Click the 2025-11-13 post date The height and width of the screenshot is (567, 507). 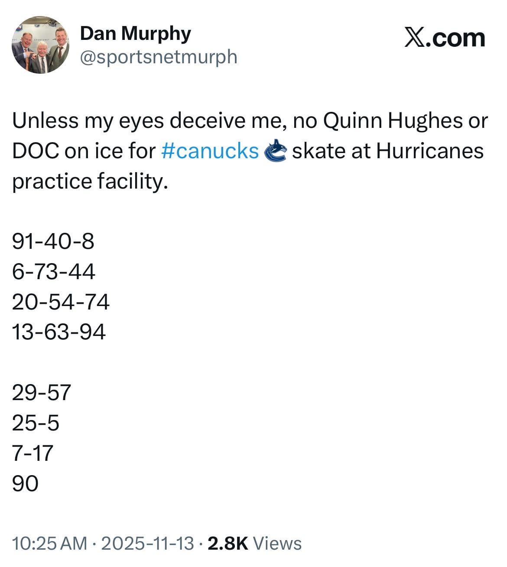[x=147, y=543]
